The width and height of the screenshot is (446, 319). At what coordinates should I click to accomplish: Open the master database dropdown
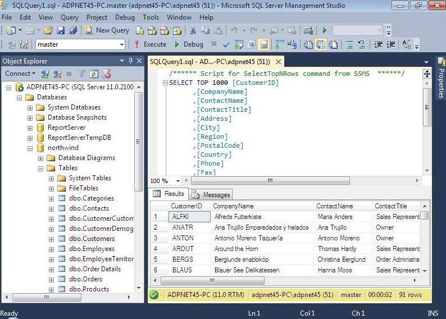(121, 44)
